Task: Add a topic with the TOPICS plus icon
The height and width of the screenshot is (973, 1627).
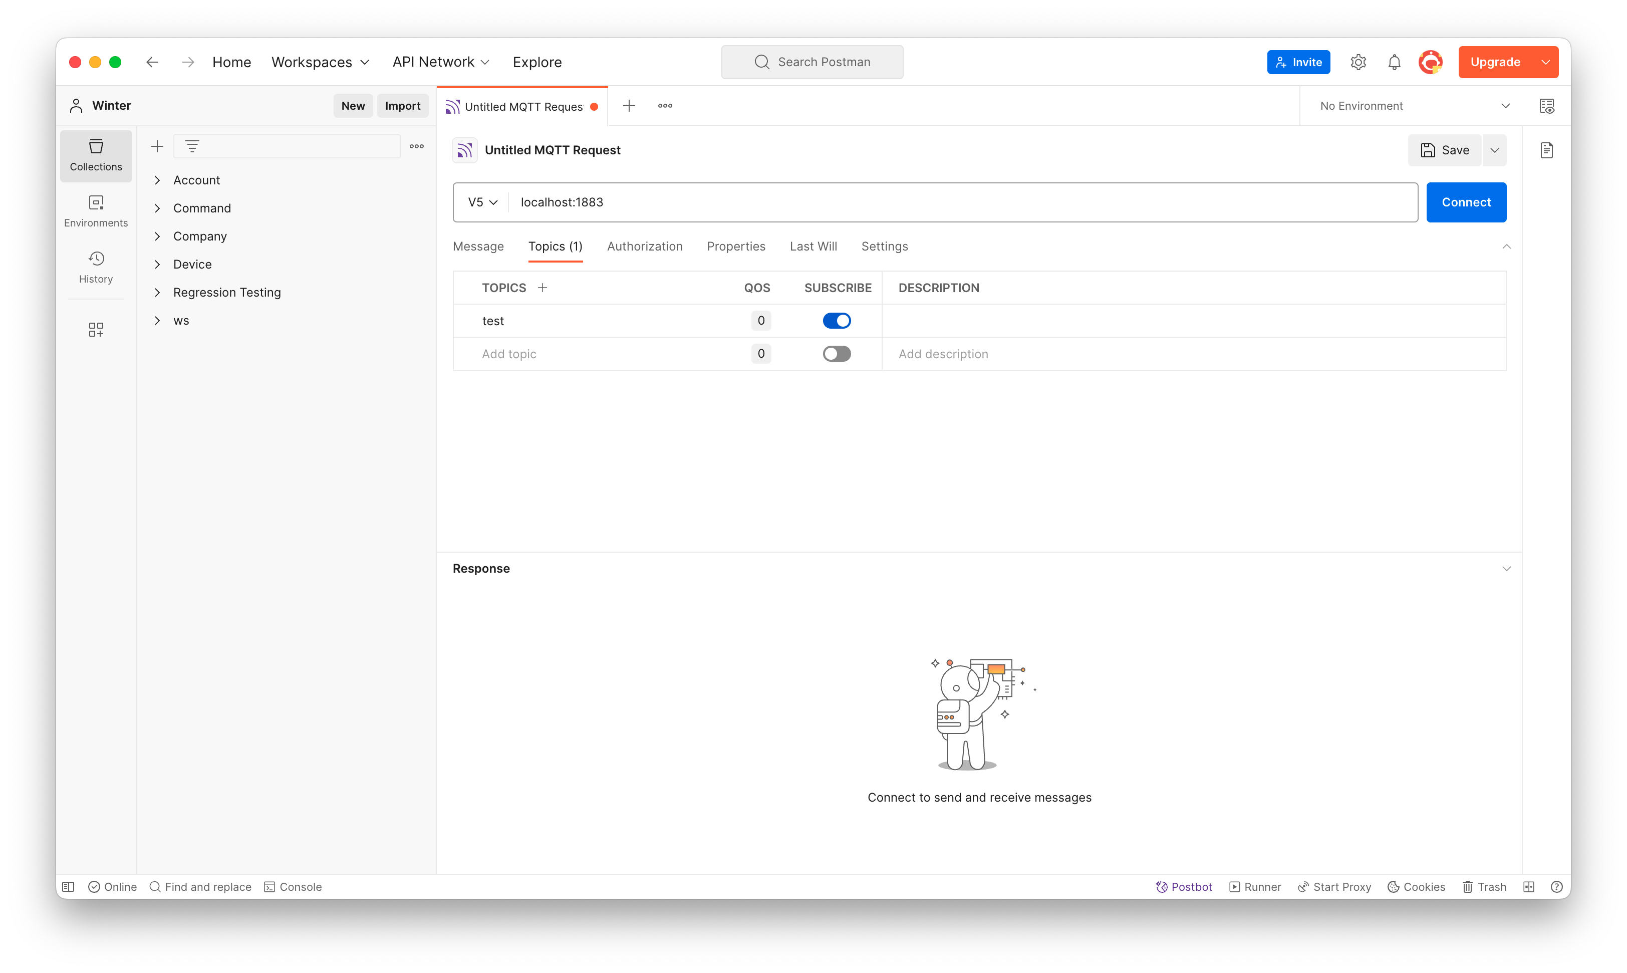Action: click(542, 287)
